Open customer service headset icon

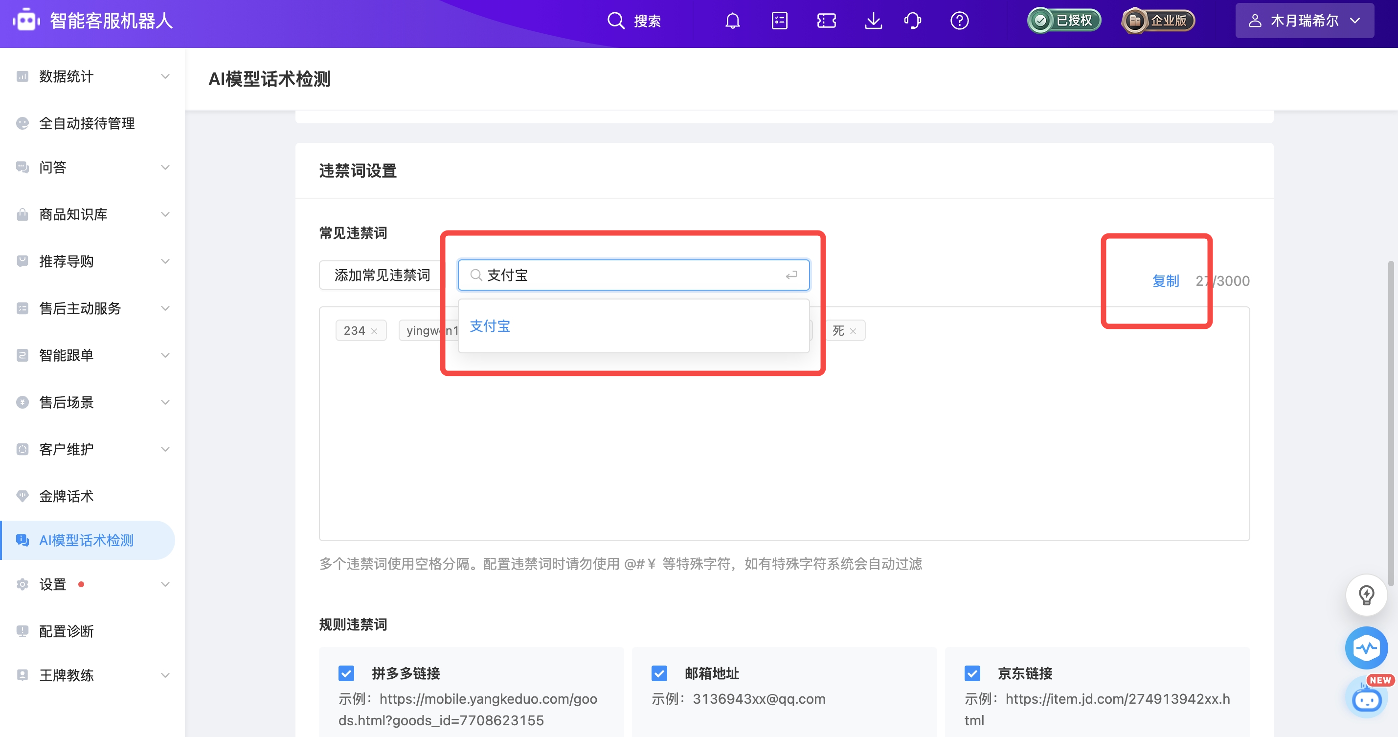tap(913, 21)
